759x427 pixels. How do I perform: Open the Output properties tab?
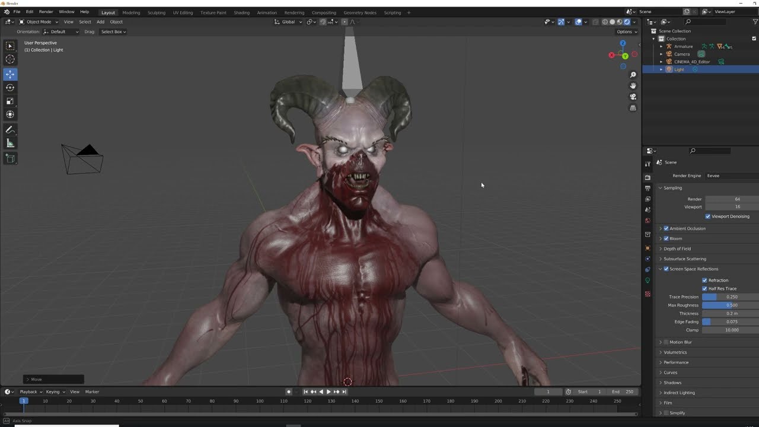click(648, 188)
